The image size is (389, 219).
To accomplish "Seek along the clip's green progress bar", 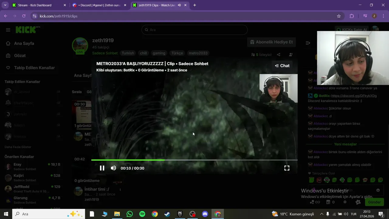I will [194, 160].
